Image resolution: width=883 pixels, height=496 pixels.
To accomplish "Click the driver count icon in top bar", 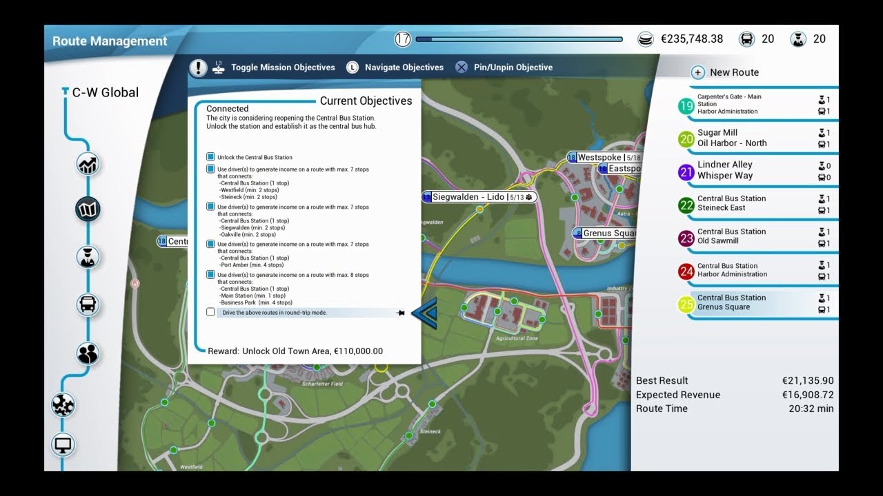I will tap(798, 39).
